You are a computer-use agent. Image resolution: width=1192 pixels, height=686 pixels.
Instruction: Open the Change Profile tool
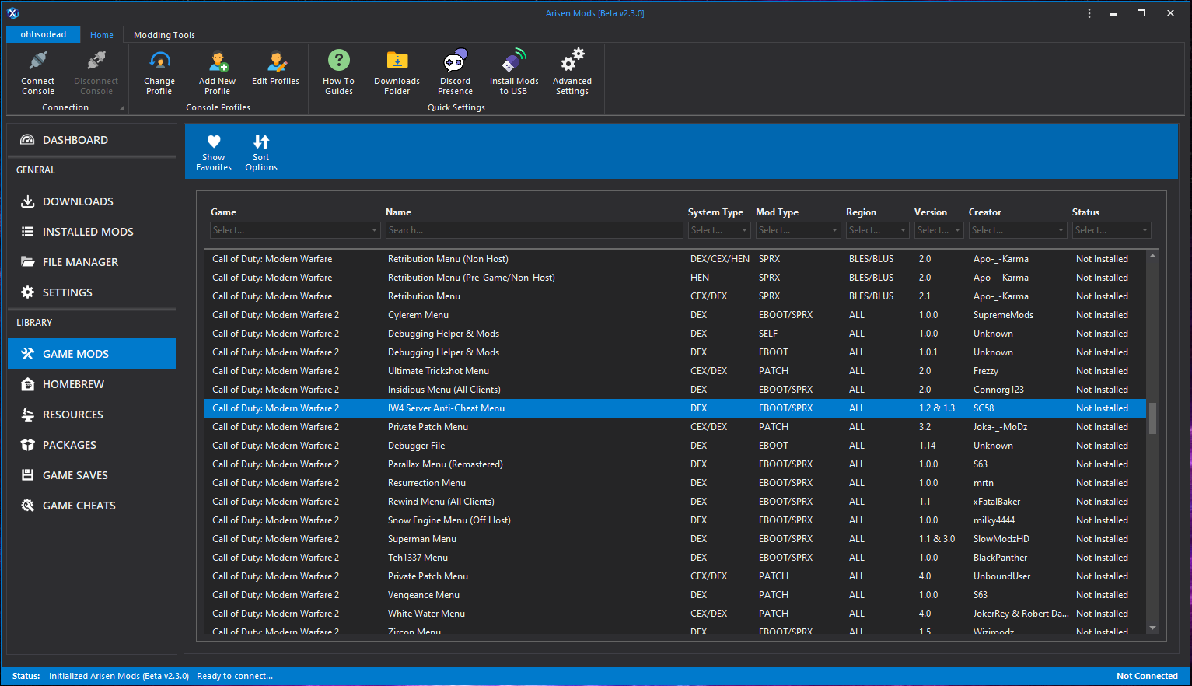coord(159,72)
